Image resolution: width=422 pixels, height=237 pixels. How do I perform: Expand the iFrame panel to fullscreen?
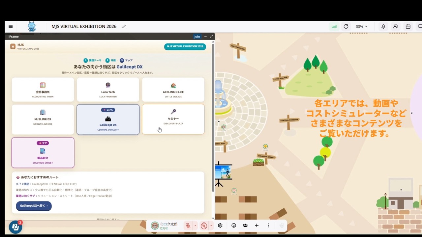211,36
